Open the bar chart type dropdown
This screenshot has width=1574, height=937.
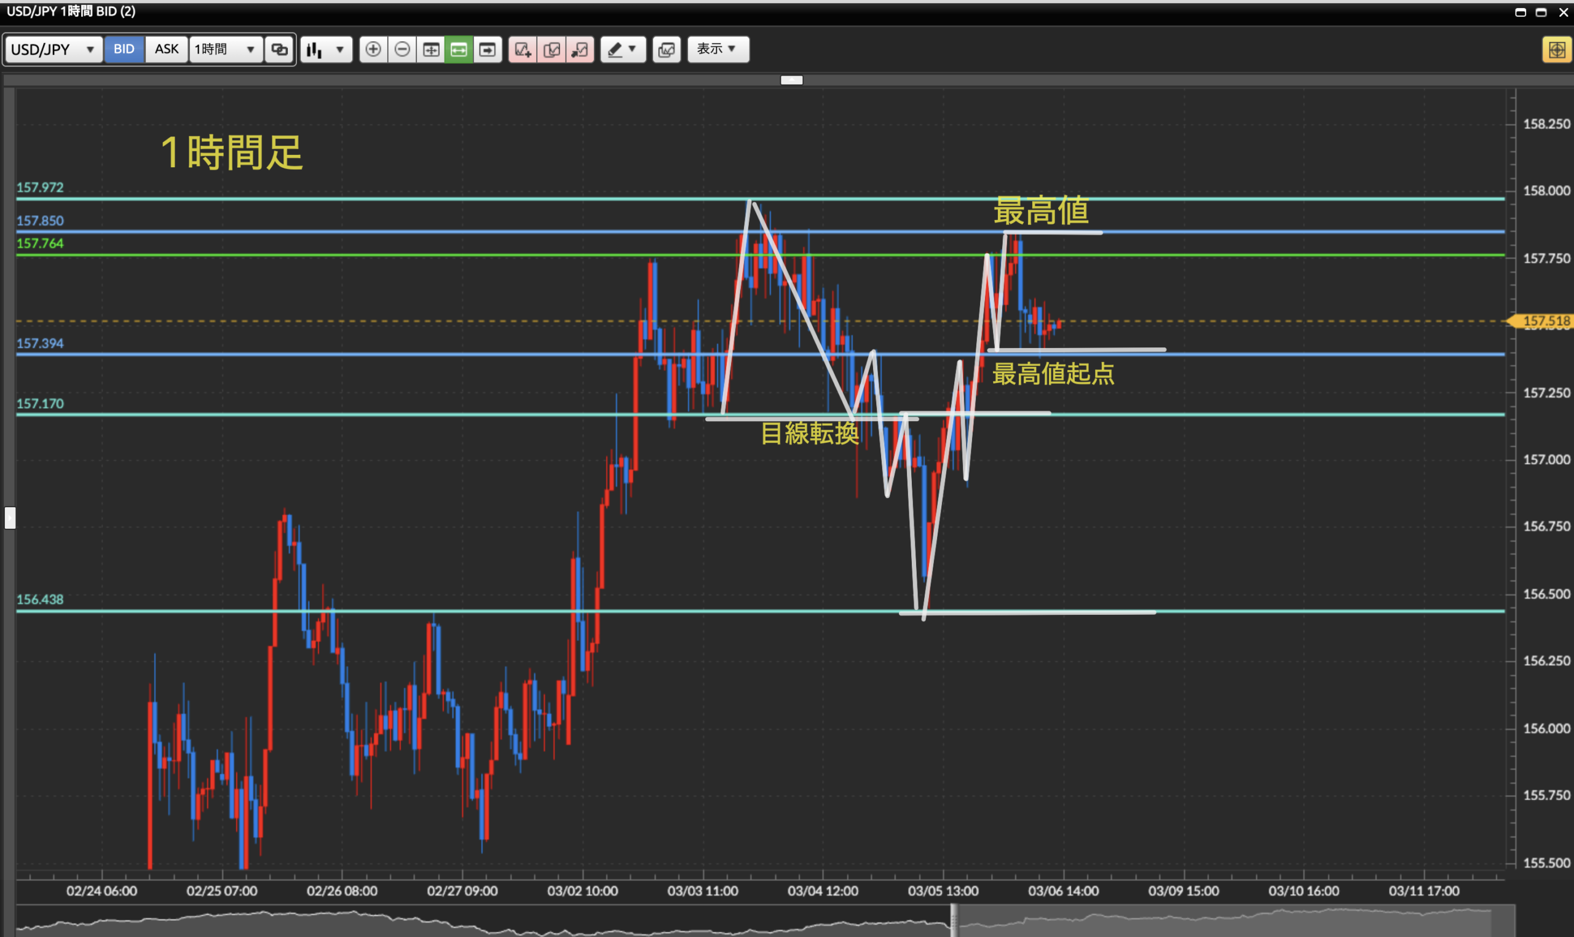click(326, 49)
